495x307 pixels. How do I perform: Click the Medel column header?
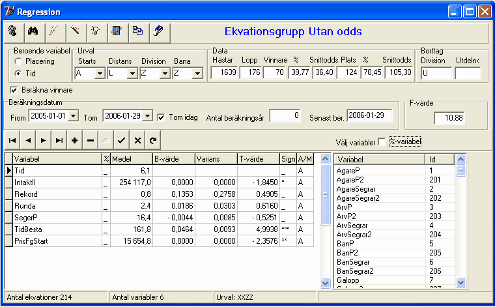(x=132, y=159)
